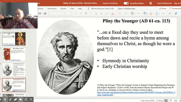Apply the red font color

click(113, 14)
